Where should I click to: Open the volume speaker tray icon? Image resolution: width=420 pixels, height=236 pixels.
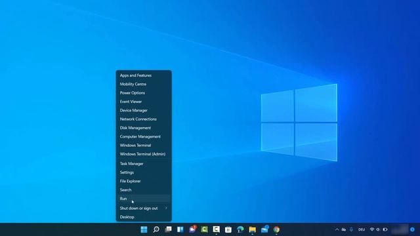(x=378, y=229)
